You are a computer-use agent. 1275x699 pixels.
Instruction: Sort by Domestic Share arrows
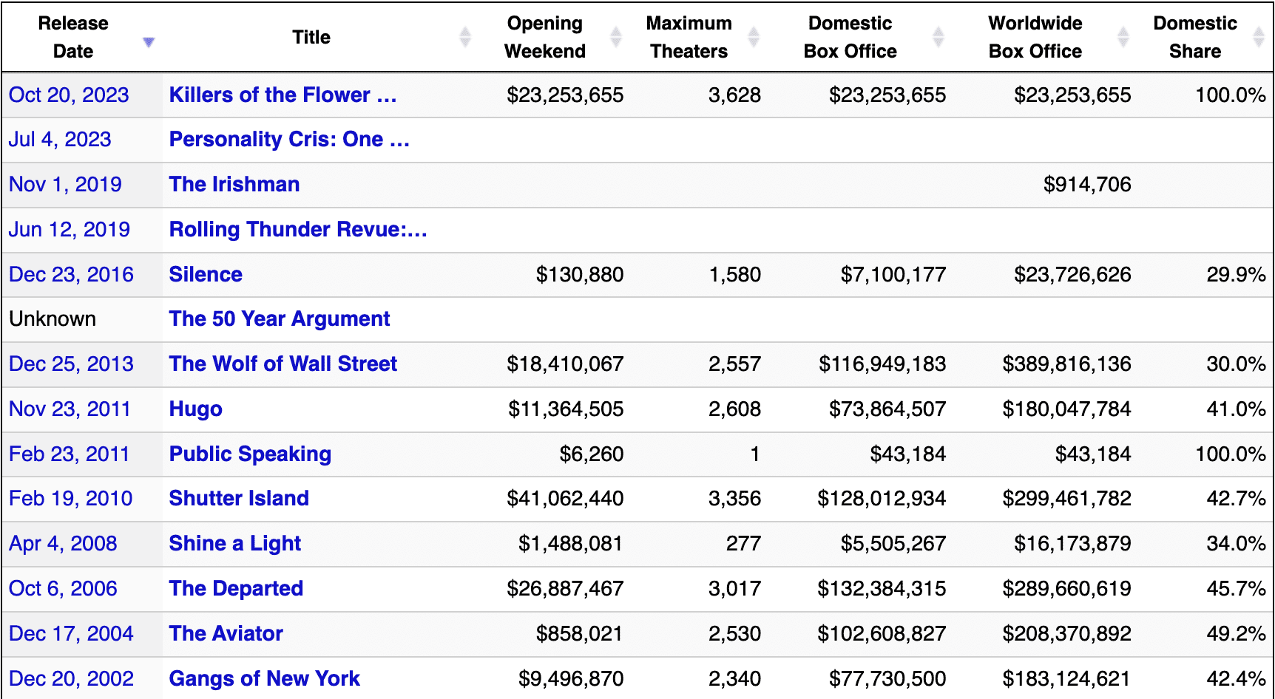pos(1259,37)
